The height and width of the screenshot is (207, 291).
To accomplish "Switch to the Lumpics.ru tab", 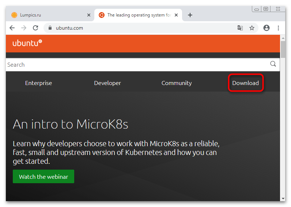I will 50,15.
